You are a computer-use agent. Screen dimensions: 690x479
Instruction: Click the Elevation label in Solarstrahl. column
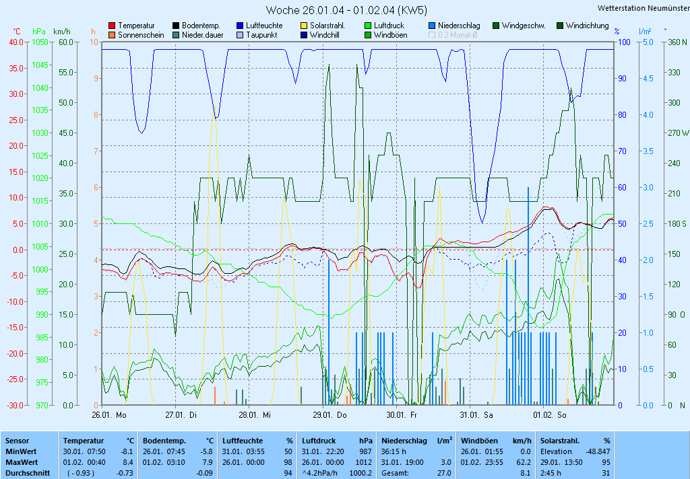coord(556,451)
